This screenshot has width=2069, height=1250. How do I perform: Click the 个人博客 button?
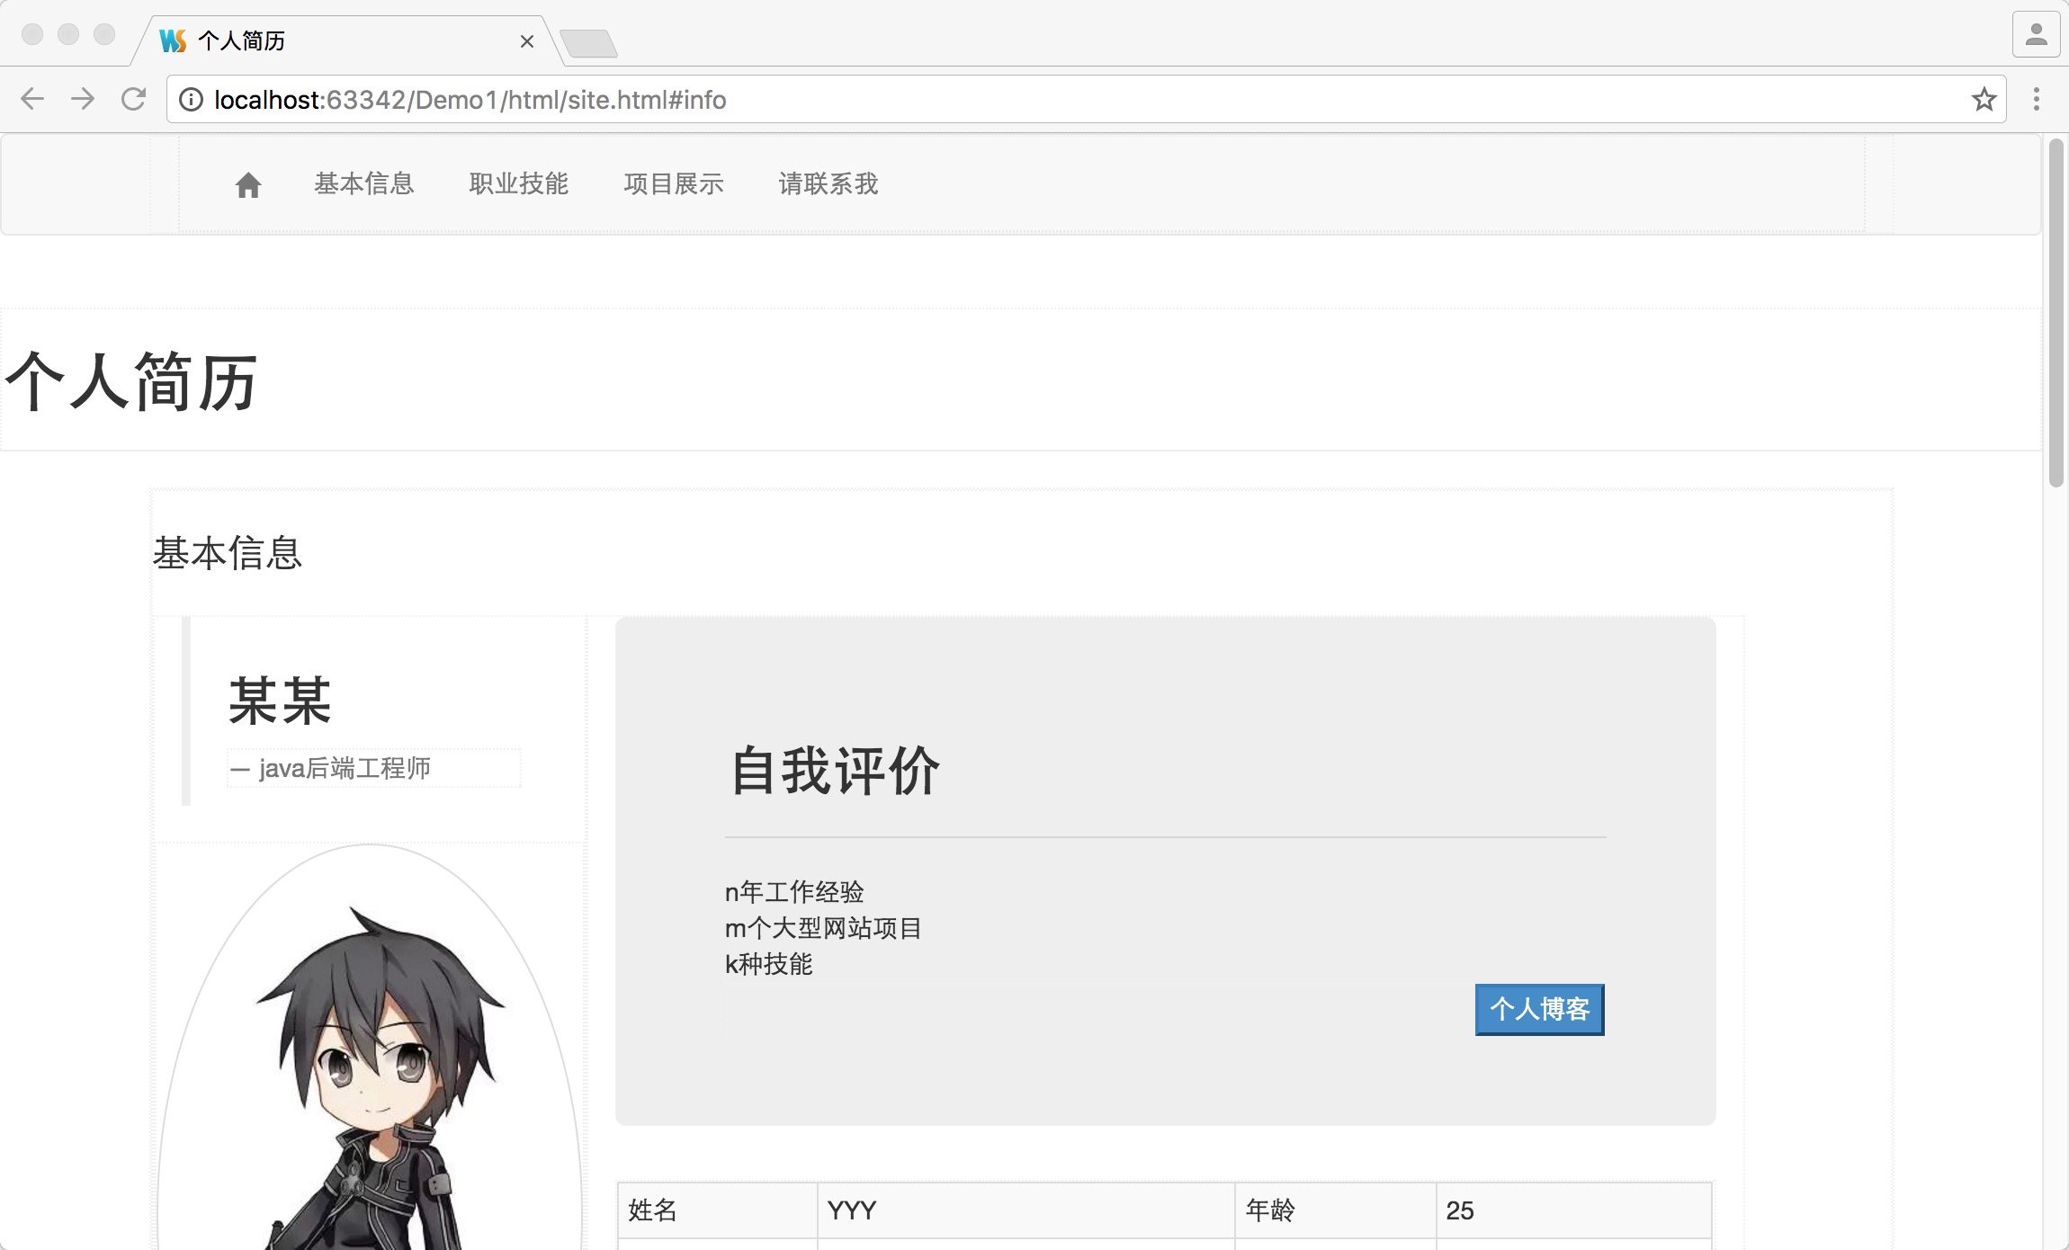click(x=1540, y=1010)
